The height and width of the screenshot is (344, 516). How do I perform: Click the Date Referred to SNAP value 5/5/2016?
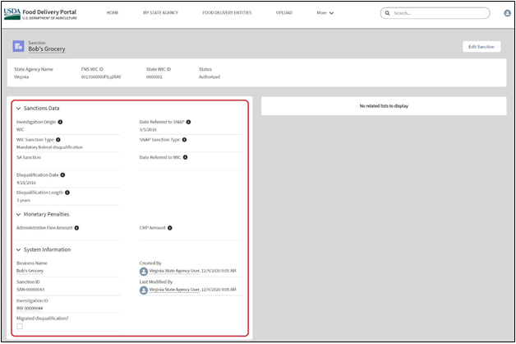[x=148, y=130]
